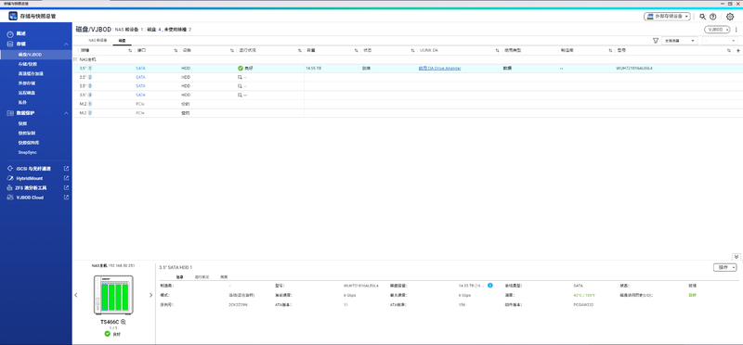Show next NAS device with right arrow

(x=150, y=295)
